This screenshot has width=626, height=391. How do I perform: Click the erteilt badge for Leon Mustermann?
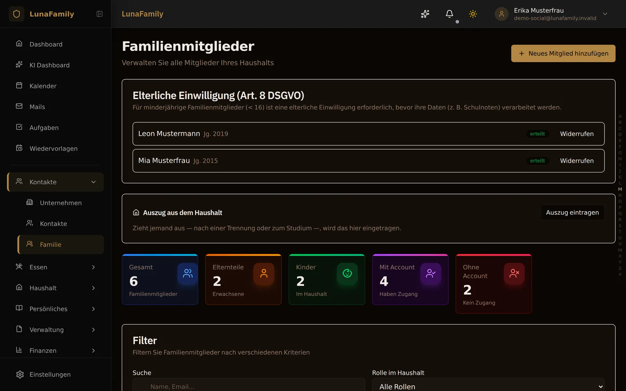click(x=537, y=134)
